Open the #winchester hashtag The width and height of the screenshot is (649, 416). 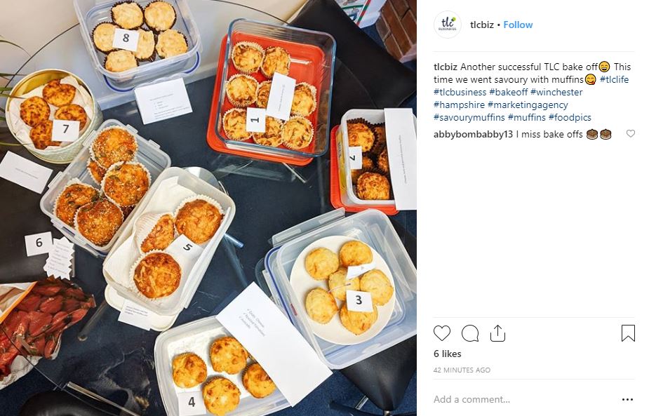pos(556,92)
